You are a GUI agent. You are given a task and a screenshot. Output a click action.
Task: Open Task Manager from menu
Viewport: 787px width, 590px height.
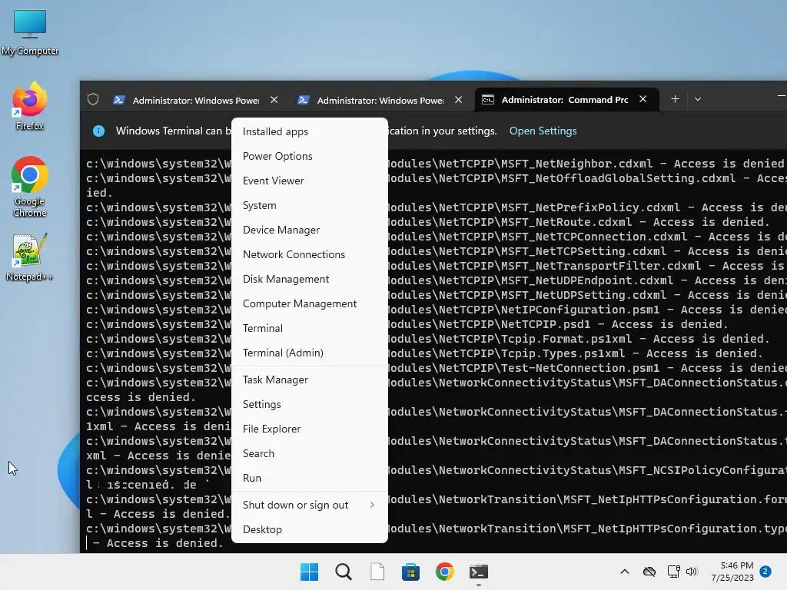coord(310,380)
